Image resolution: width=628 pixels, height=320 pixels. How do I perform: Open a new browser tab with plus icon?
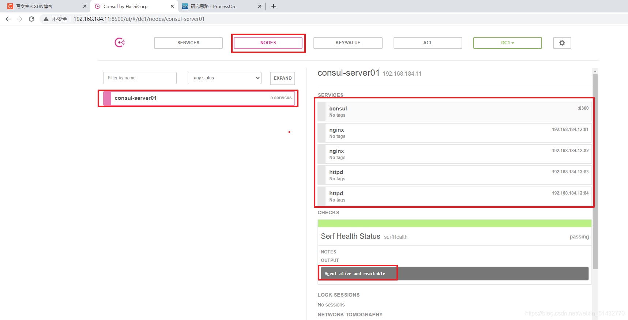pos(274,6)
